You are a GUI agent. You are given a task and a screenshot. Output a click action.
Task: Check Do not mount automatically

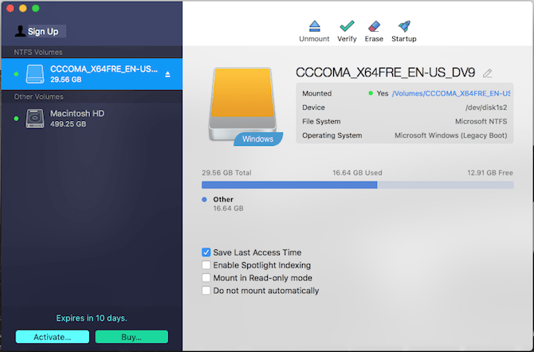click(x=206, y=291)
